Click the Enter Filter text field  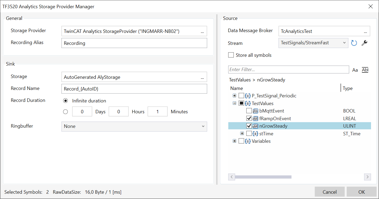point(288,70)
